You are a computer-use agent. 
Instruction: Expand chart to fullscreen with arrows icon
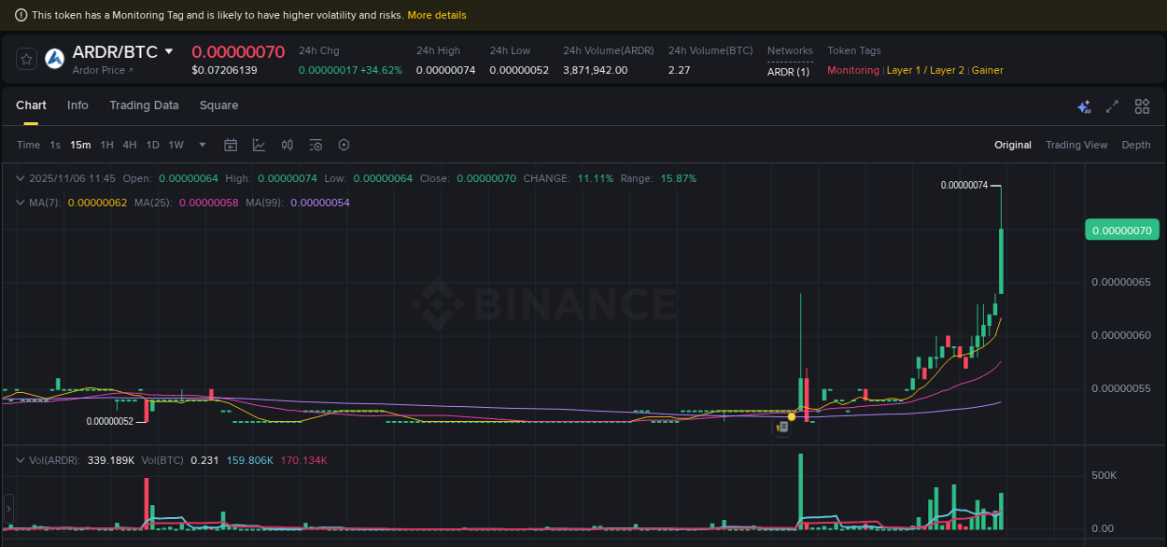pos(1112,106)
